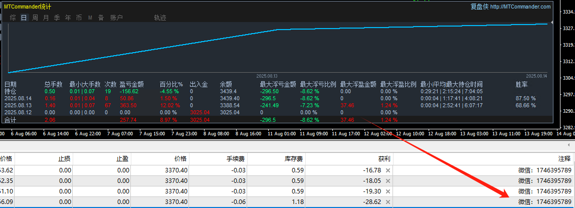Close the order showing -18.05 profit
575x208 pixels.
[x=388, y=180]
